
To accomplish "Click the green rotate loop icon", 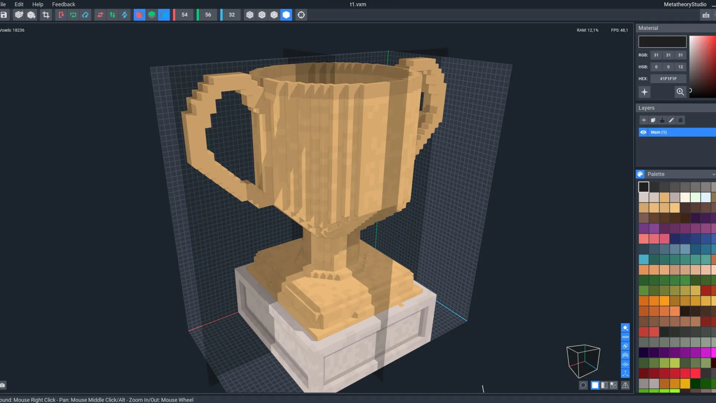I will 73,15.
